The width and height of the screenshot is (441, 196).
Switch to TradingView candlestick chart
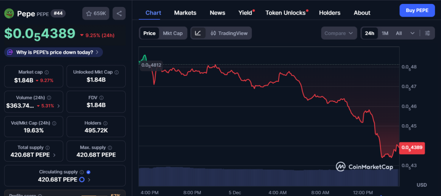229,33
